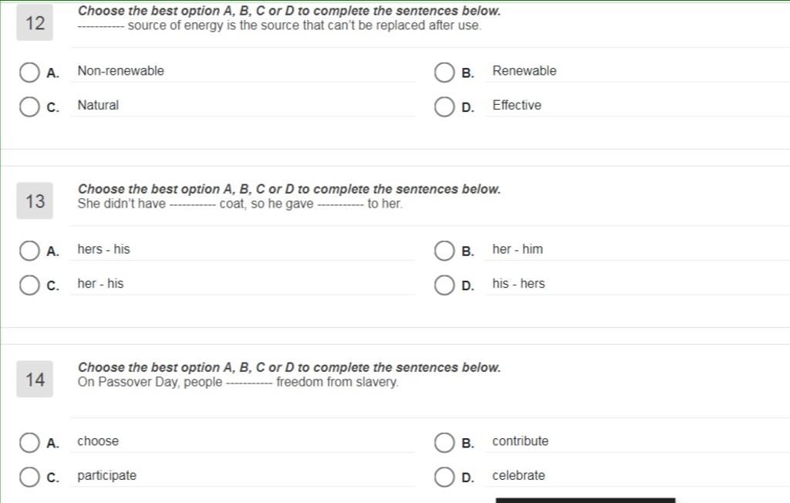Choose option C Natural radio button
This screenshot has width=790, height=503.
(x=29, y=107)
